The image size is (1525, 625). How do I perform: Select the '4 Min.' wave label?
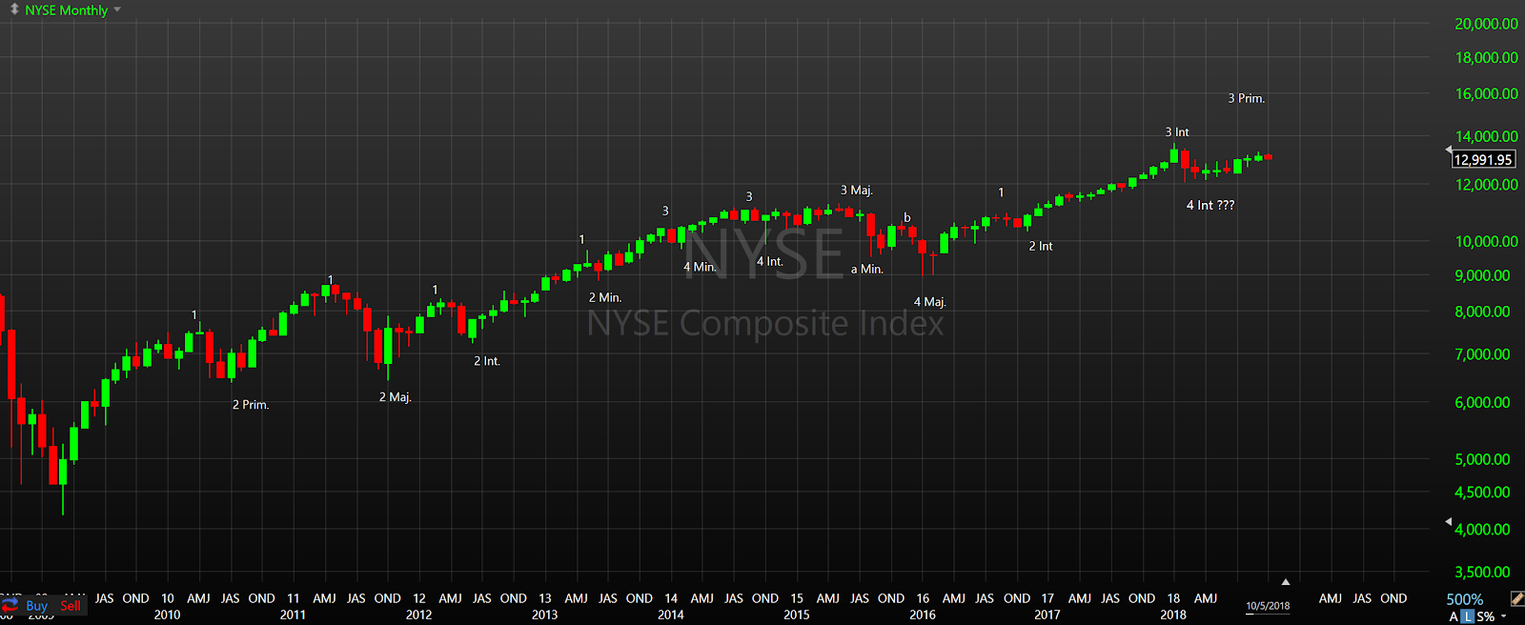(x=700, y=267)
